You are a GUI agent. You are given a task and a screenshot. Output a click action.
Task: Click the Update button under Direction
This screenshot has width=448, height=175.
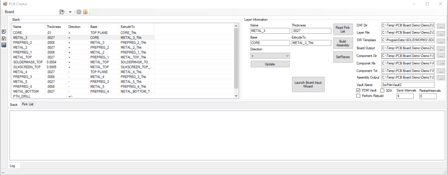pos(270,64)
